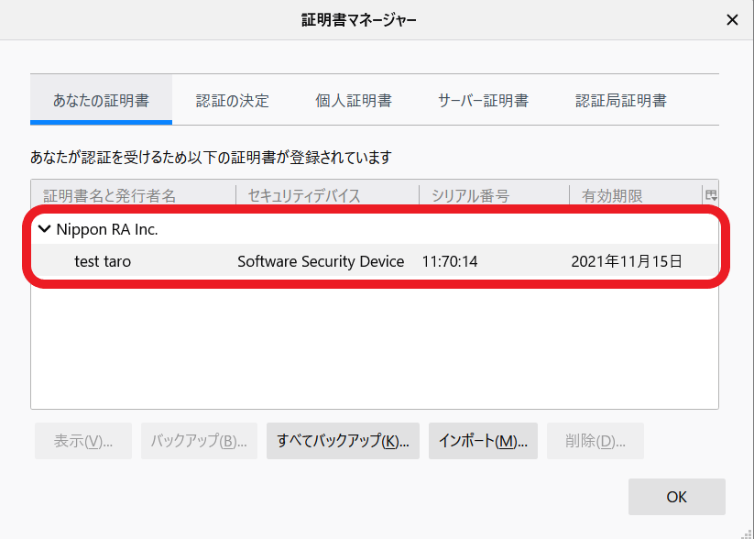Switch to the 個人証明書 tab
Screen dimensions: 754x539
point(354,101)
